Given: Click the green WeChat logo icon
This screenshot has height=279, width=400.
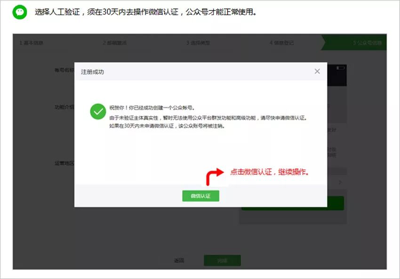Looking at the screenshot, I should pos(20,12).
